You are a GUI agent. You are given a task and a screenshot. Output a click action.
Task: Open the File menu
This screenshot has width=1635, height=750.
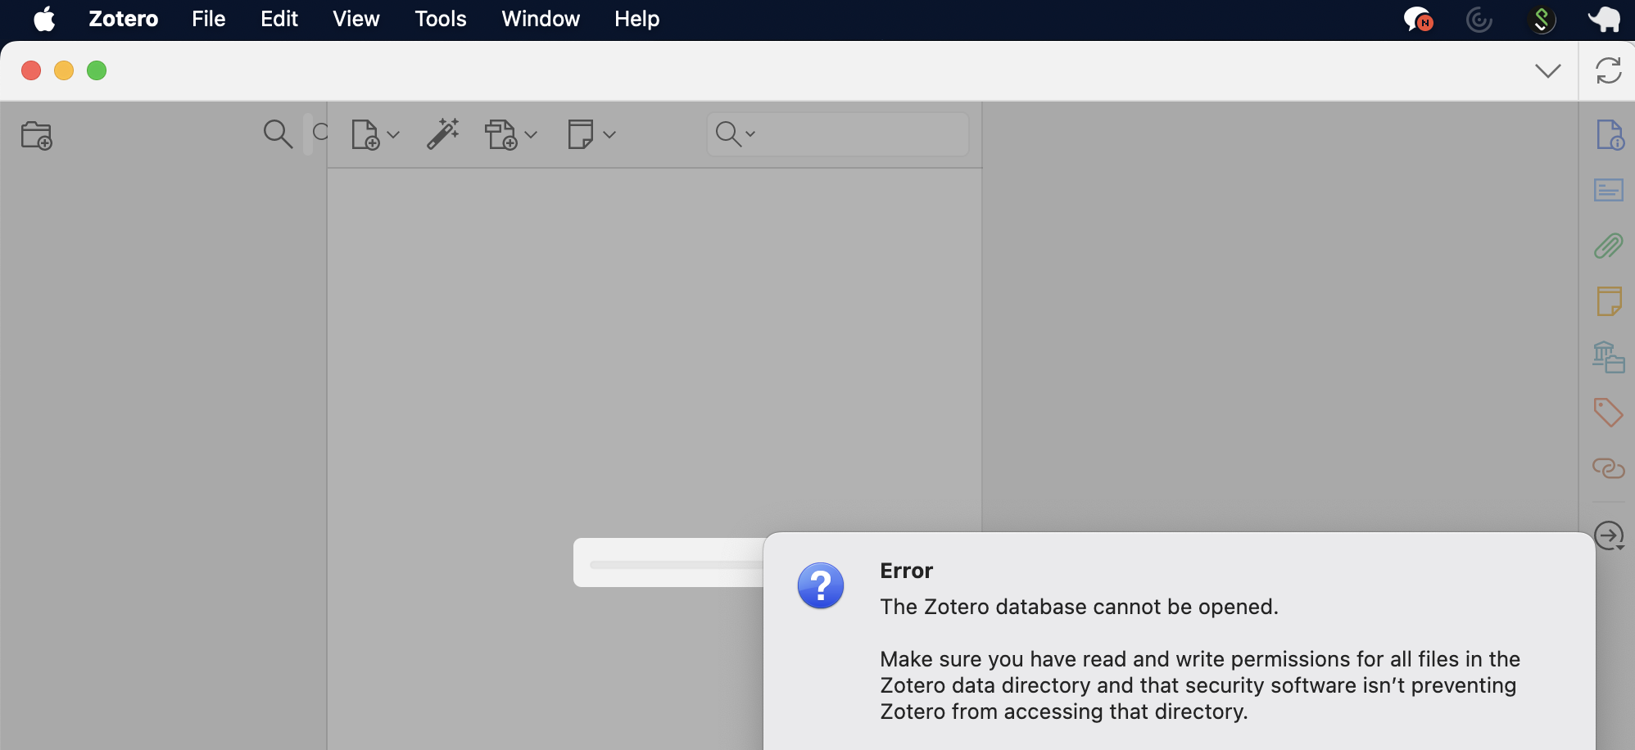(209, 19)
